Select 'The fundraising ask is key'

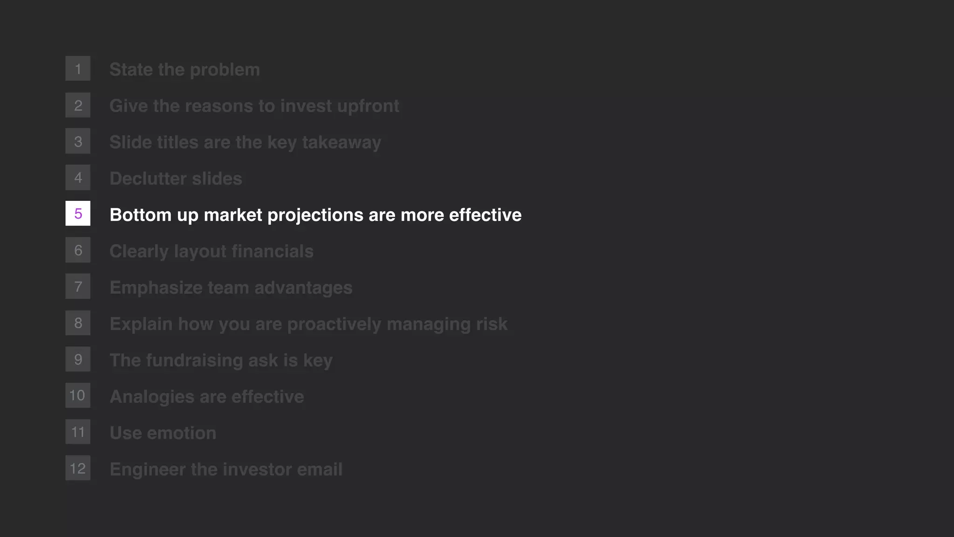pyautogui.click(x=221, y=360)
